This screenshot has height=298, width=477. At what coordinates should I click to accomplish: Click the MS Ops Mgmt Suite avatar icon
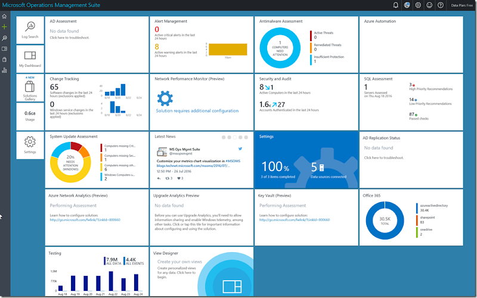pos(162,151)
